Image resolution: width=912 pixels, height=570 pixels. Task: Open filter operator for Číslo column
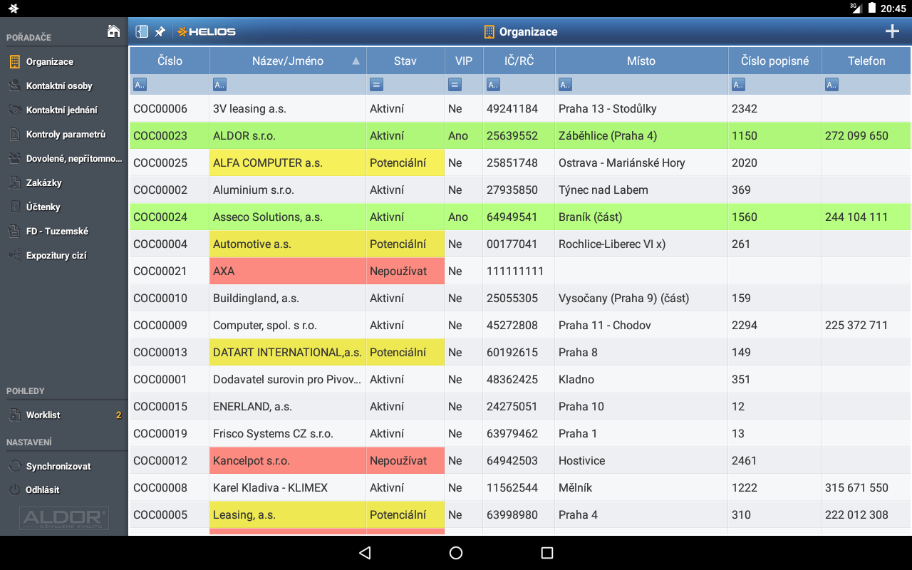[140, 85]
